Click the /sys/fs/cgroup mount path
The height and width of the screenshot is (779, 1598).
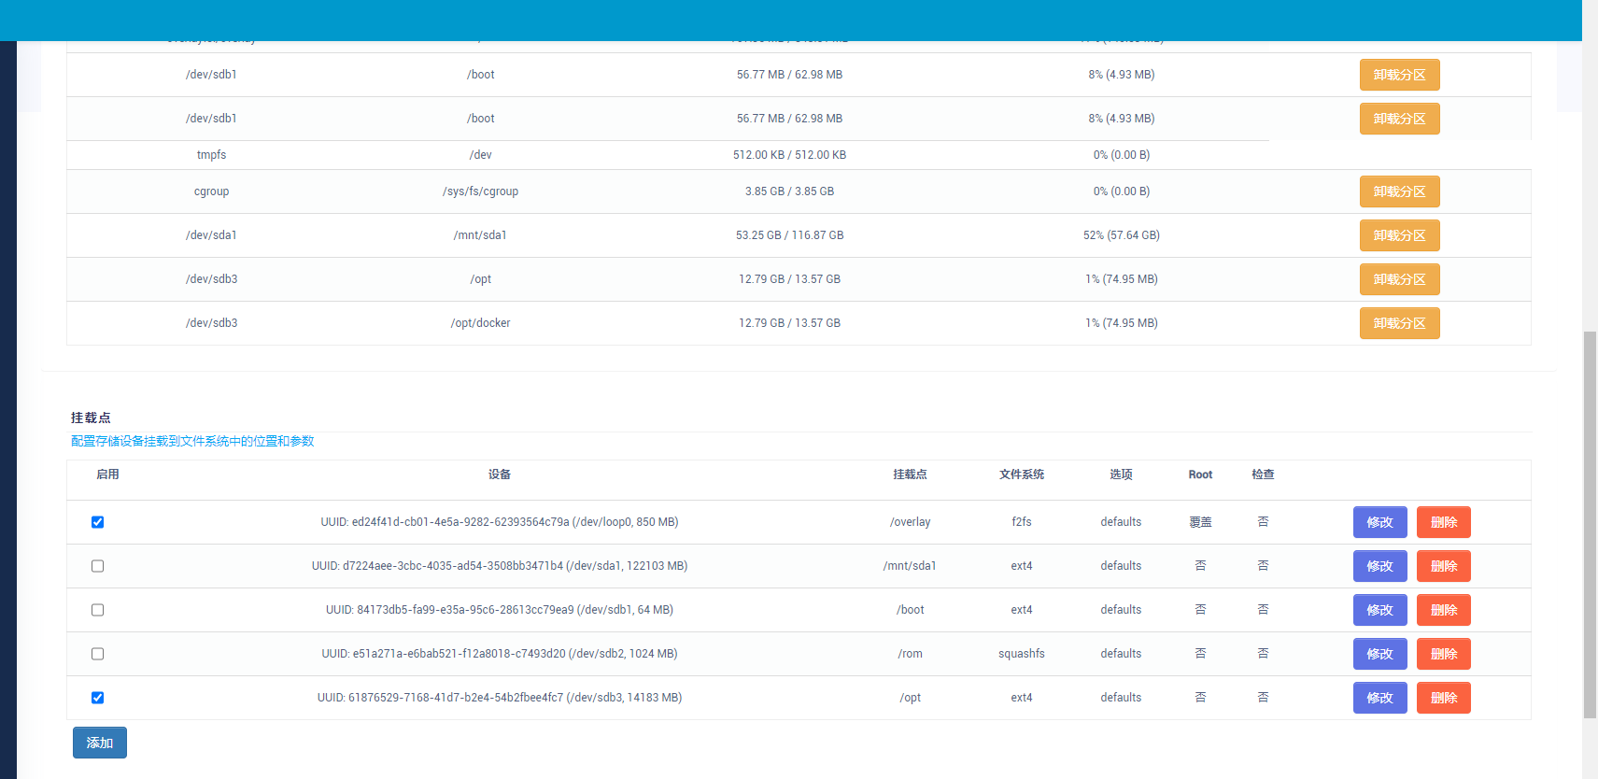coord(480,191)
